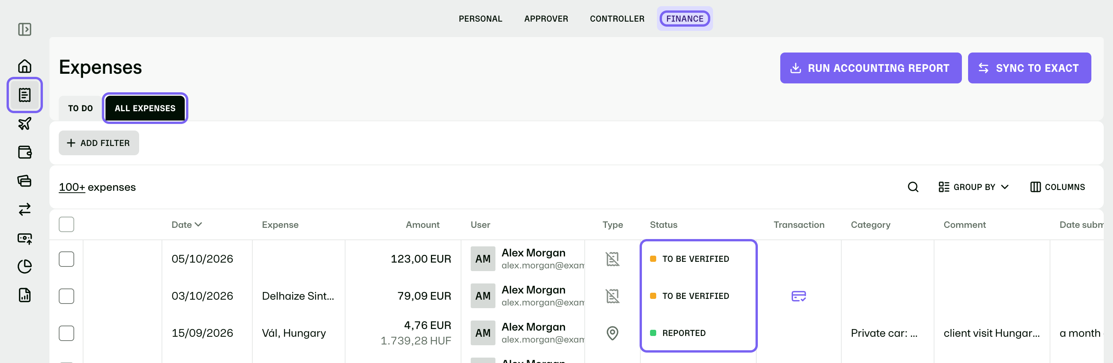The width and height of the screenshot is (1113, 363).
Task: Open the Cards icon in sidebar
Action: click(x=25, y=181)
